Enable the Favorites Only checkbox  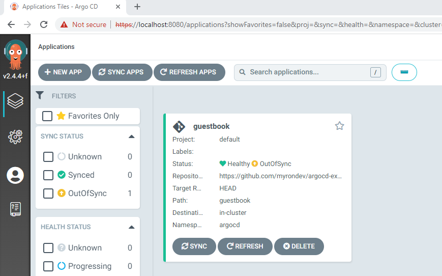[x=47, y=116]
